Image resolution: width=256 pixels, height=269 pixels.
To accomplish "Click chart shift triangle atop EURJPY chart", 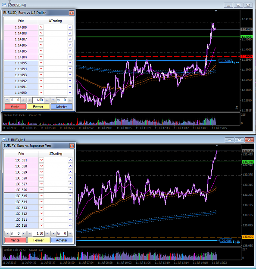I will 217,145.
